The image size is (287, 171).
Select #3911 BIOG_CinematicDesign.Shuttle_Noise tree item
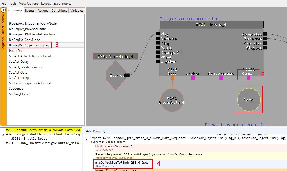pyautogui.click(x=43, y=143)
